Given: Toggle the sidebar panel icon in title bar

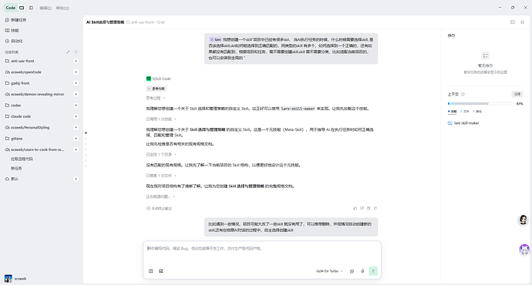Looking at the screenshot, I should [x=31, y=8].
